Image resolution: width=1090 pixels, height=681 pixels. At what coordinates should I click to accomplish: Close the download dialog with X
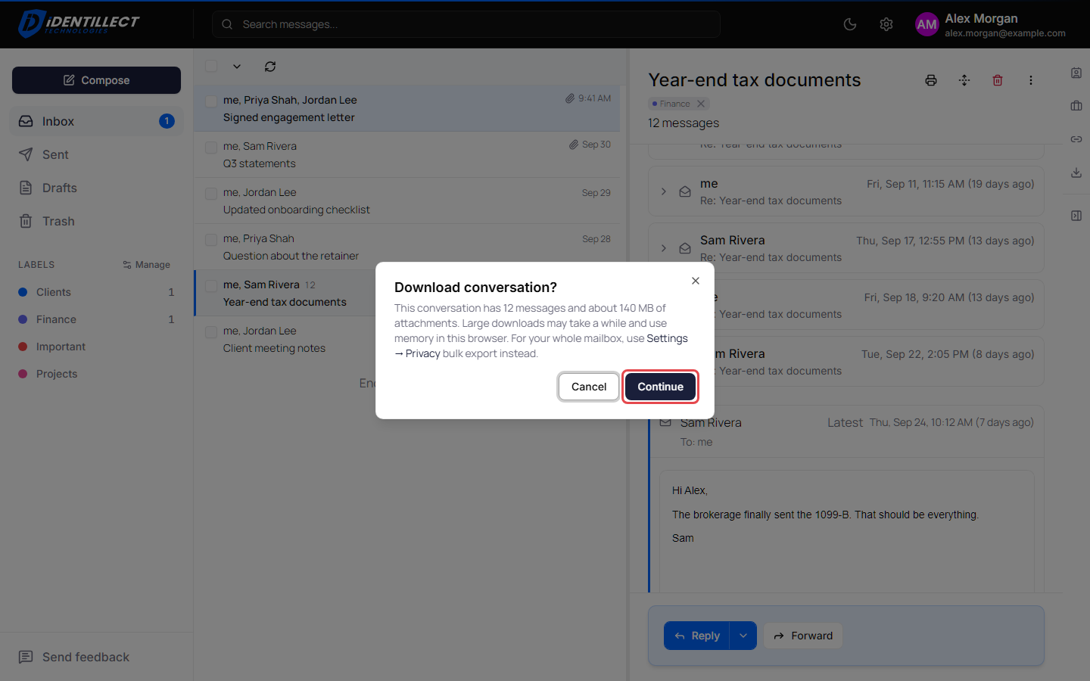pyautogui.click(x=696, y=281)
